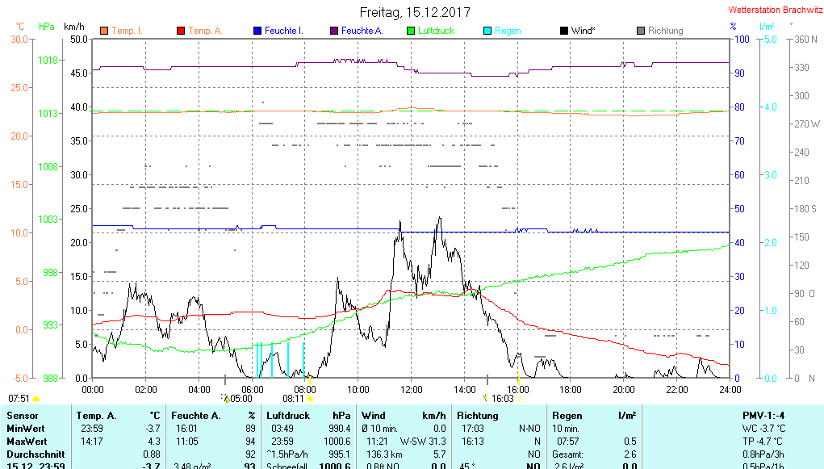Select the Temp. A. column header
Screen dimensions: 824x469
(95, 415)
